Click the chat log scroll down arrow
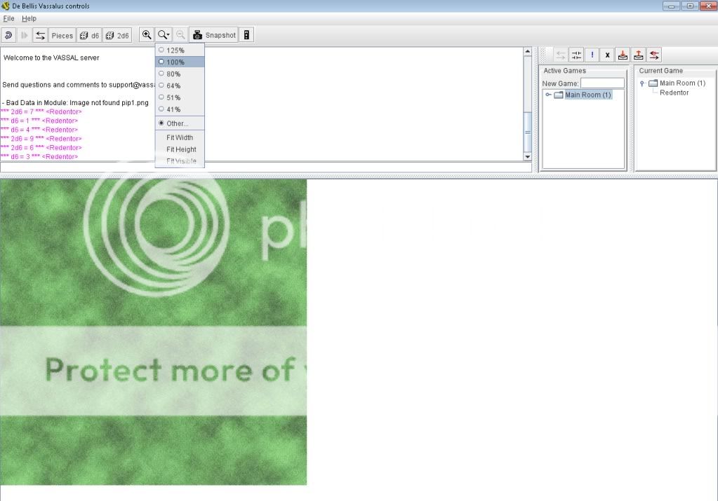The height and width of the screenshot is (501, 718). [x=528, y=156]
